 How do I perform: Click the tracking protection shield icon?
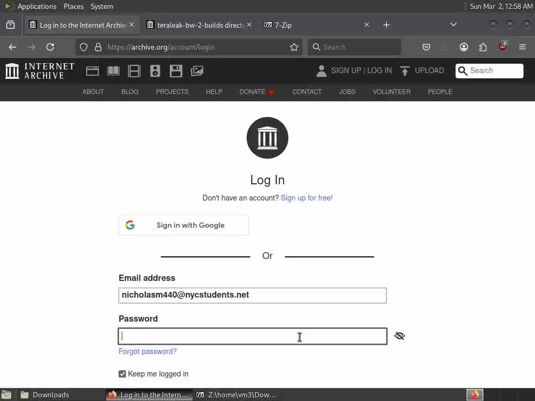coord(84,47)
